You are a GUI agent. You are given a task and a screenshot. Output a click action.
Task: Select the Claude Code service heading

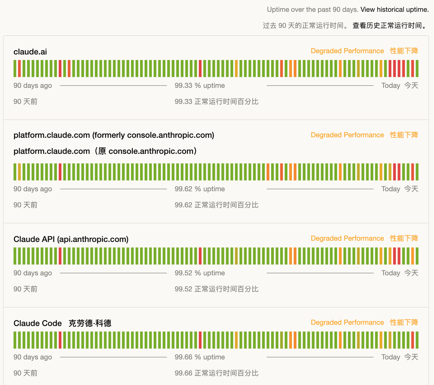(37, 323)
